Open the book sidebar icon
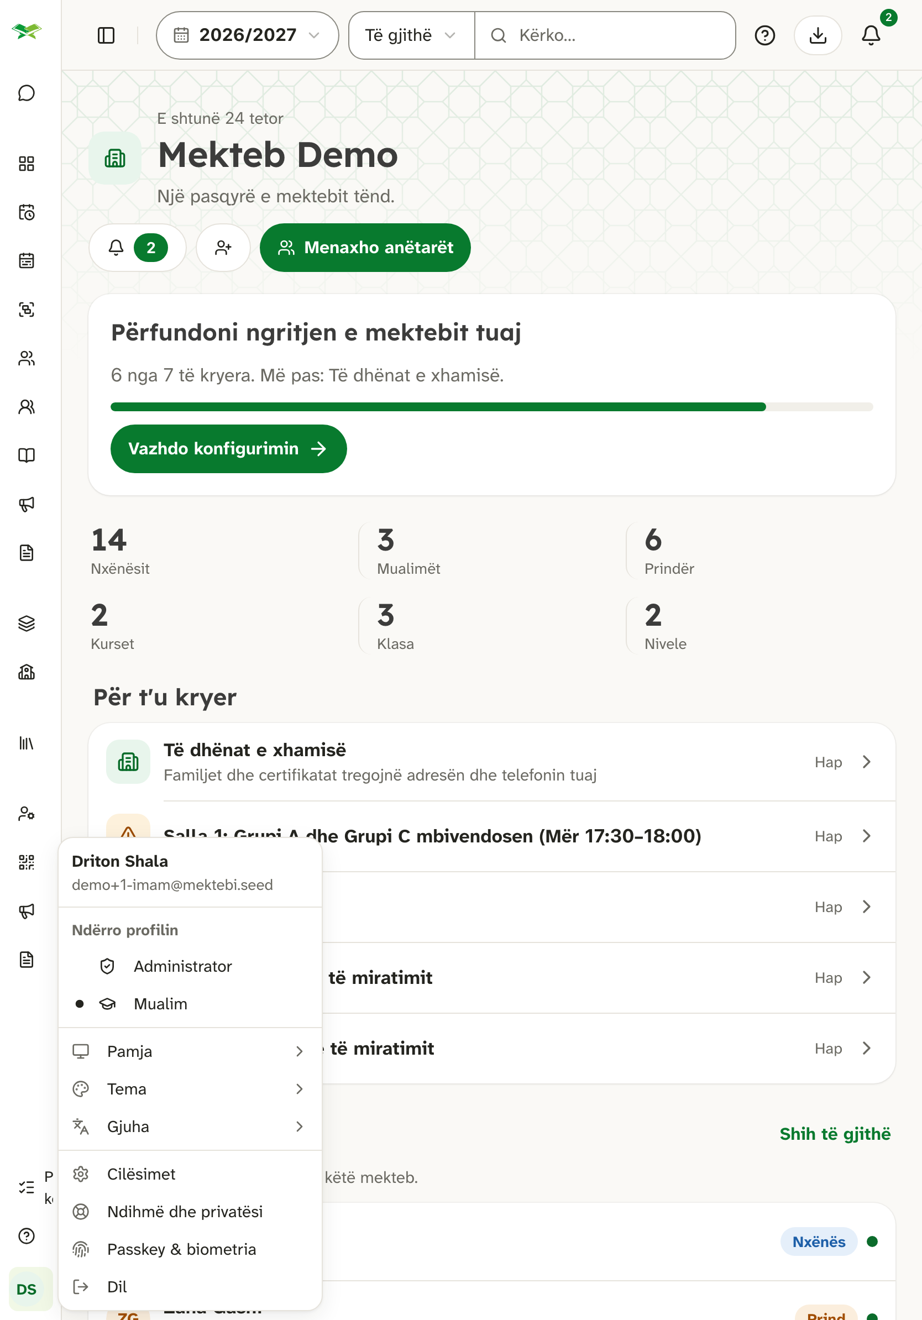Viewport: 922px width, 1320px height. pos(27,455)
